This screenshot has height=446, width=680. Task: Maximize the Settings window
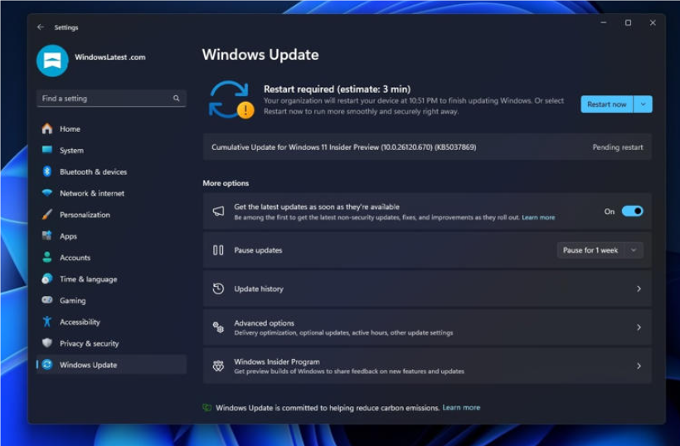[628, 22]
